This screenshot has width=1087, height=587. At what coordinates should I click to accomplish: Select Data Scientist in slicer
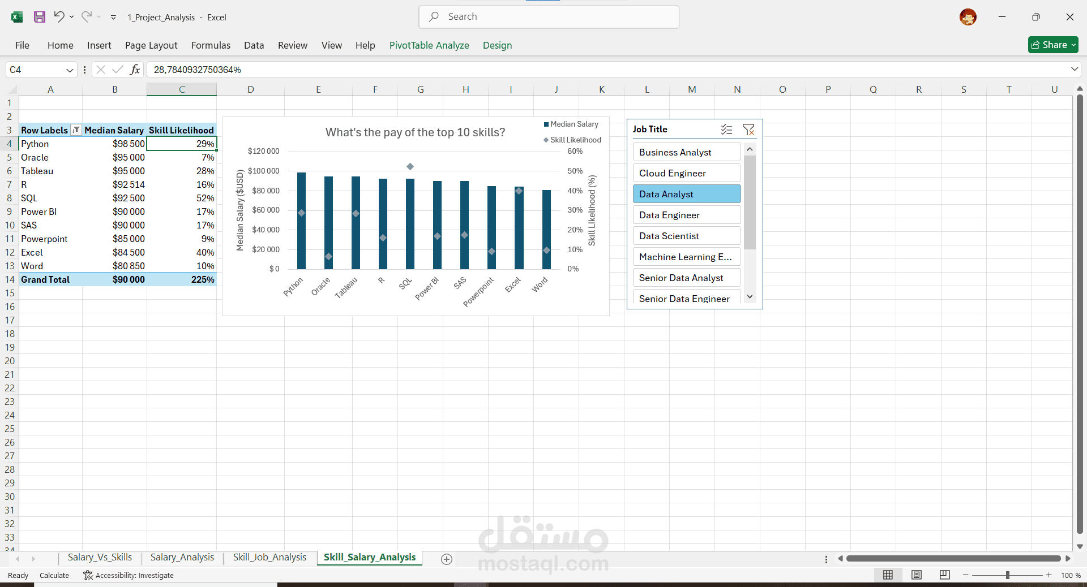687,236
